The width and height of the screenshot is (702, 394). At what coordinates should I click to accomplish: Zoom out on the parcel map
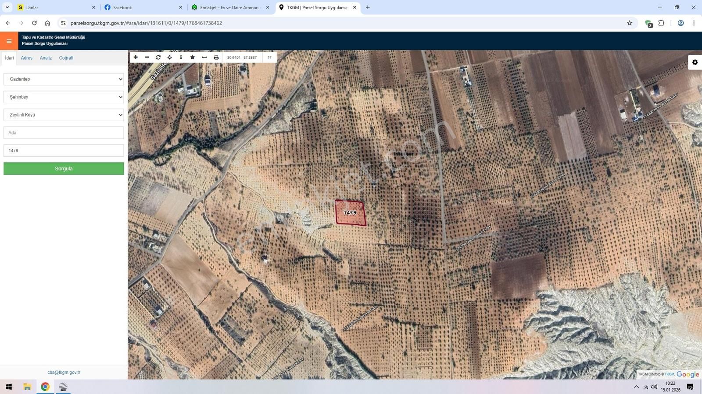click(147, 57)
